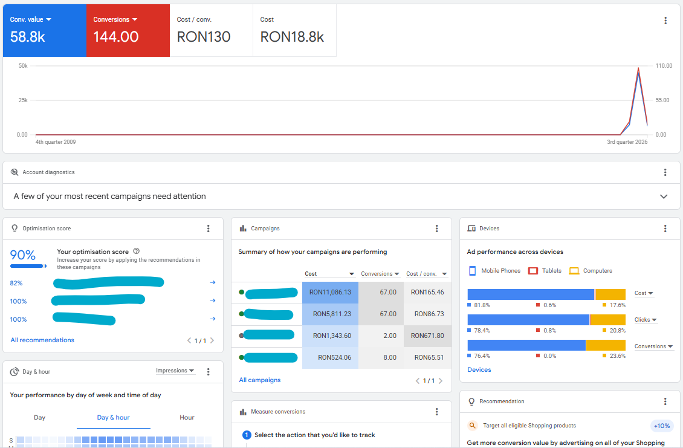
Task: Open the first 100% recommendation arrow
Action: coord(213,300)
